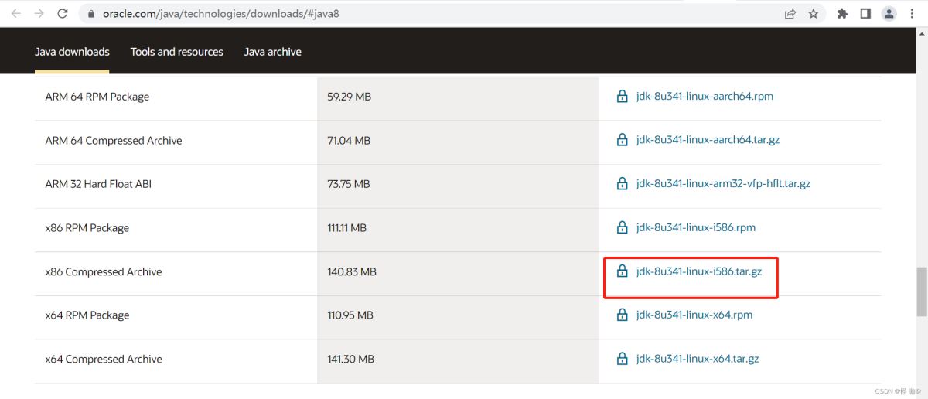Open the Extensions puzzle icon
The width and height of the screenshot is (928, 399).
843,14
